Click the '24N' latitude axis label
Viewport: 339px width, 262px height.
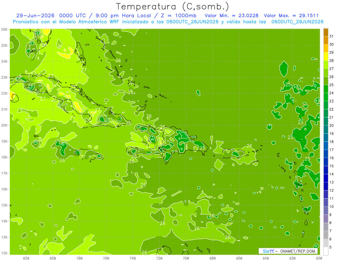pyautogui.click(x=4, y=61)
